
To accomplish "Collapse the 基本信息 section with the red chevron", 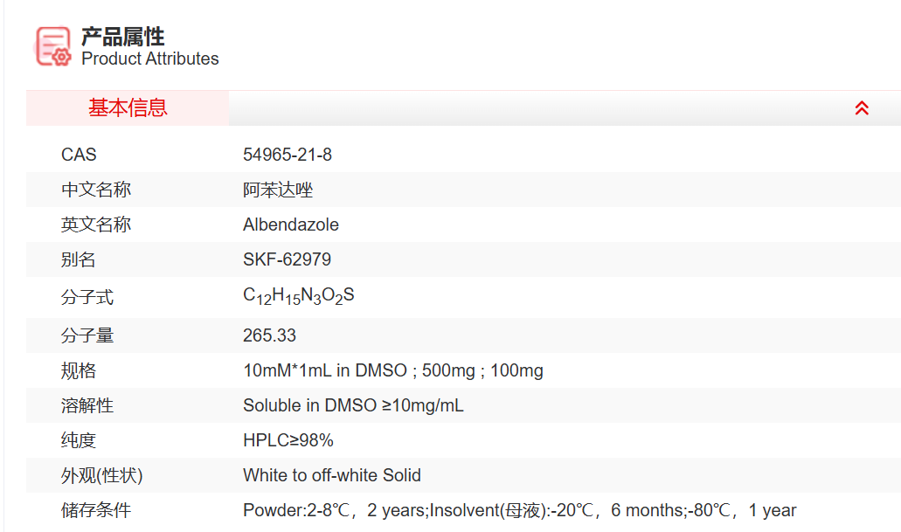I will pyautogui.click(x=862, y=108).
